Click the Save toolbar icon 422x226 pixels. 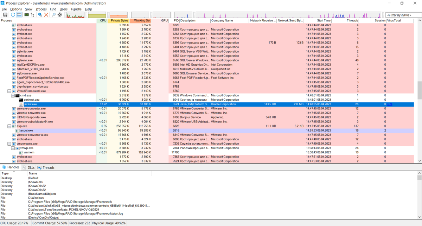[5, 15]
